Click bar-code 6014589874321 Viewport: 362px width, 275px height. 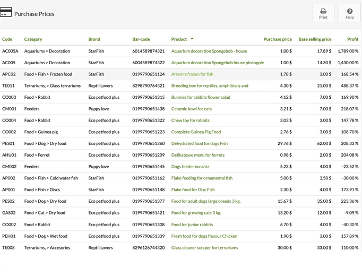tap(149, 51)
